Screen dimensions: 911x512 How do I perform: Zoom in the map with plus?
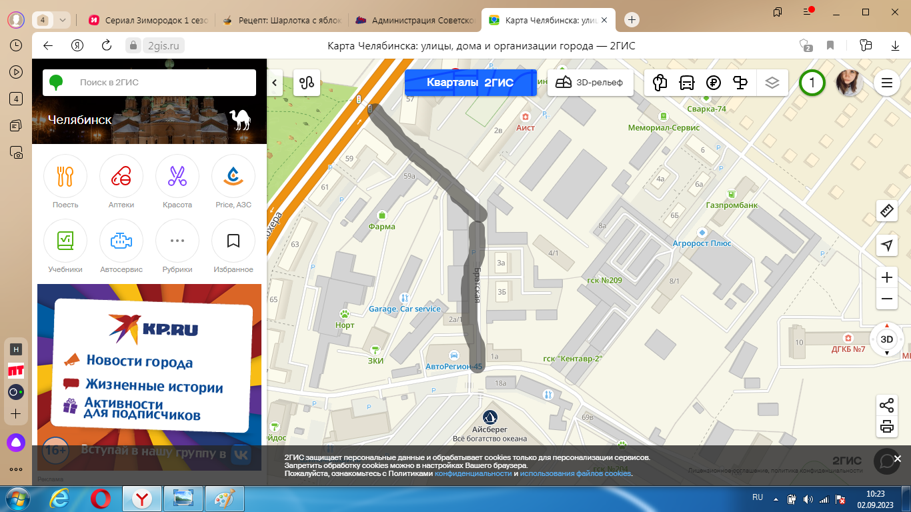[x=887, y=277]
